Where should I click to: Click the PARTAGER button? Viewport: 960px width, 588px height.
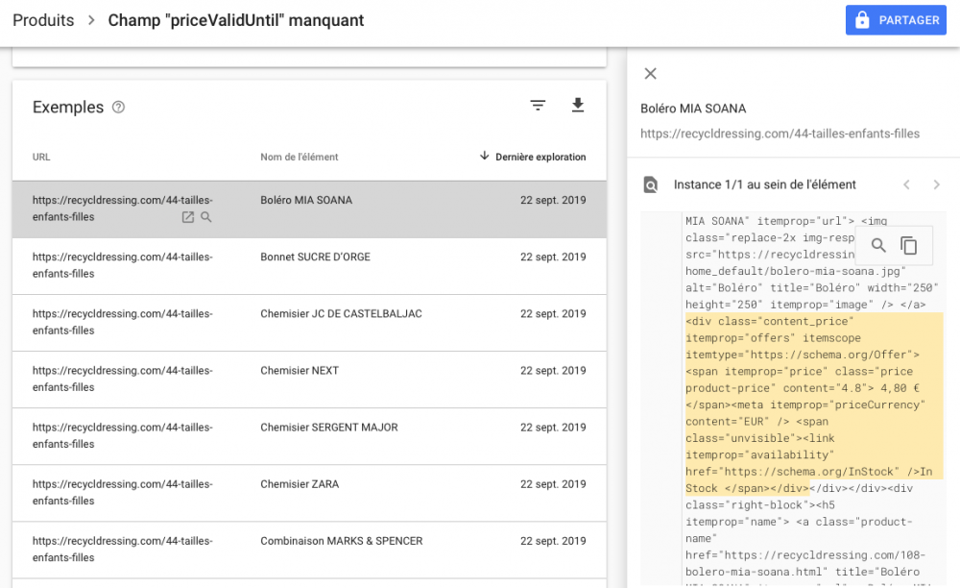click(896, 20)
